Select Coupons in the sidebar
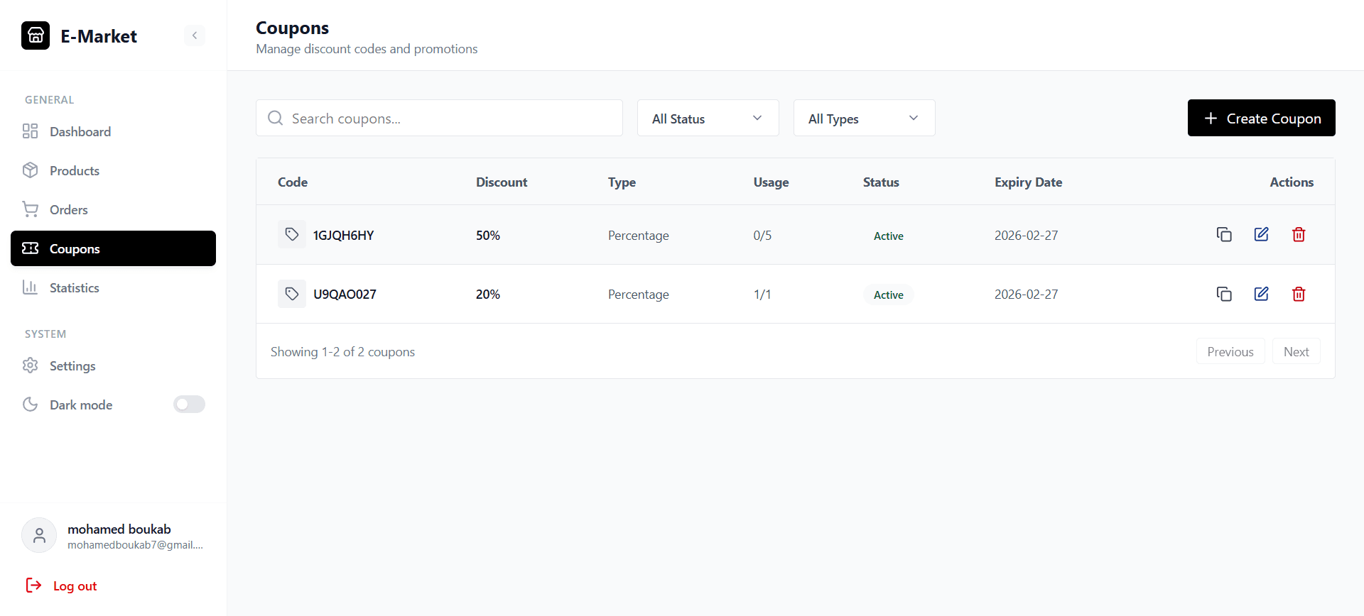Image resolution: width=1364 pixels, height=616 pixels. (x=113, y=248)
